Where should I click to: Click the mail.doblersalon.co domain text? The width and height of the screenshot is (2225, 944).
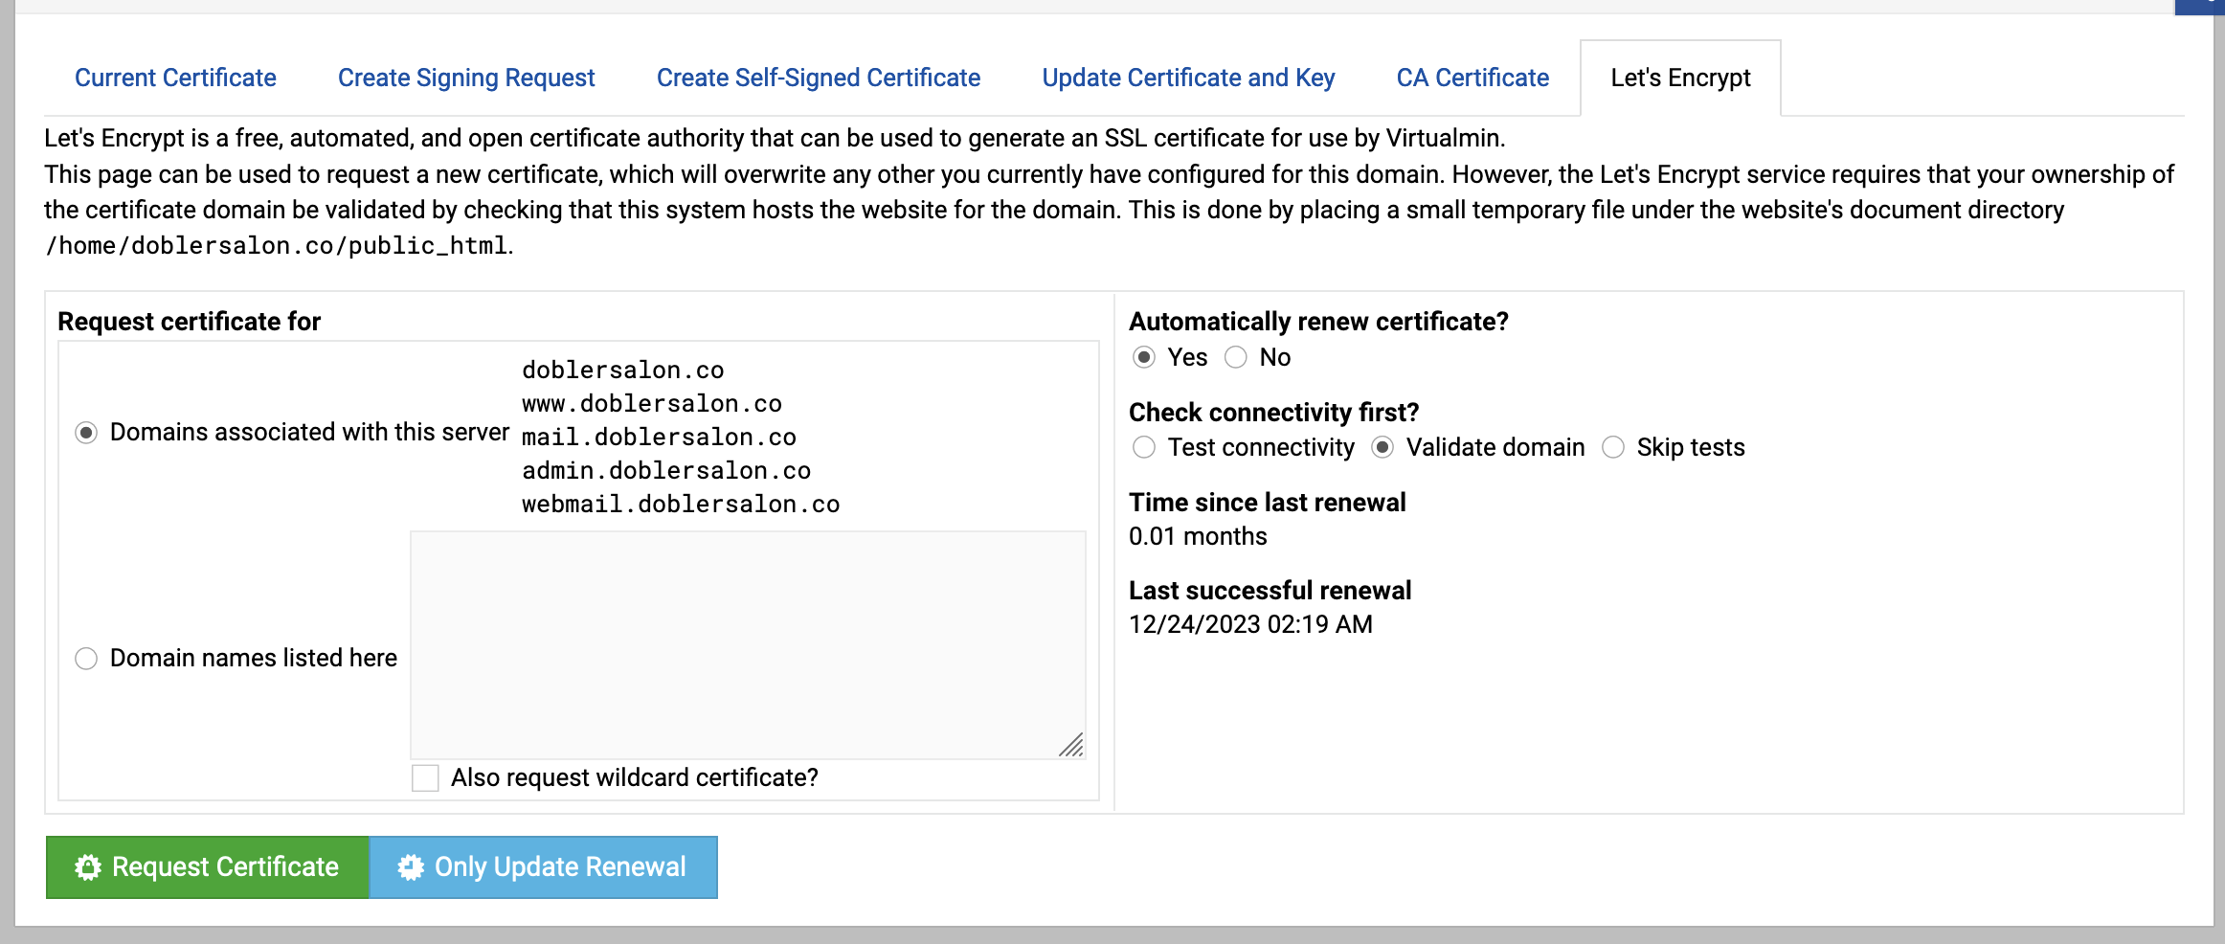coord(659,438)
